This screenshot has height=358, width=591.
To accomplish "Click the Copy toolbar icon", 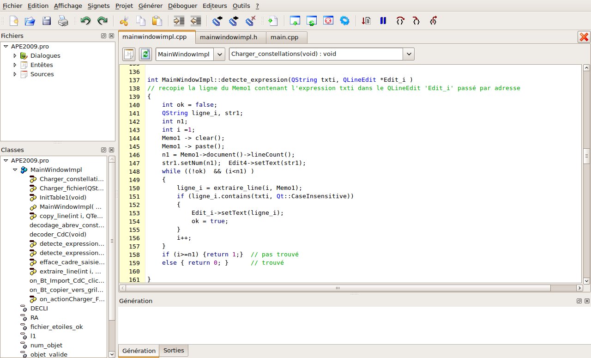I will (x=140, y=21).
